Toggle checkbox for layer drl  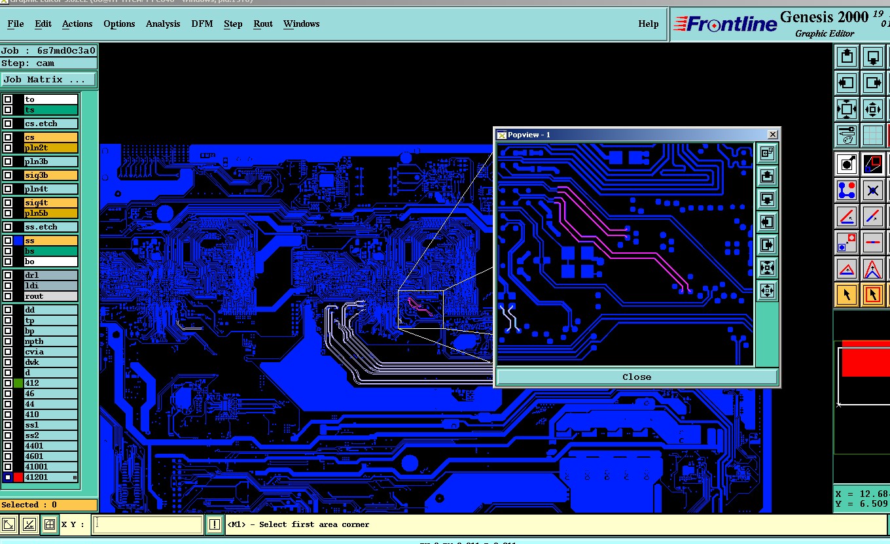tap(8, 275)
